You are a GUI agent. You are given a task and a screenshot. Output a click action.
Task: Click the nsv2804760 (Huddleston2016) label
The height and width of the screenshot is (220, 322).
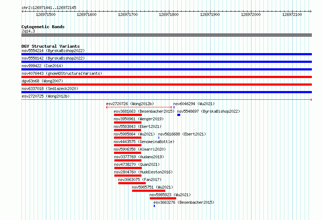[143, 172]
